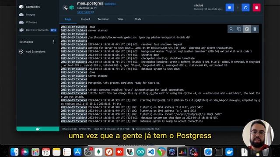
Task: Delete the container with the red trash button
Action: [256, 7]
